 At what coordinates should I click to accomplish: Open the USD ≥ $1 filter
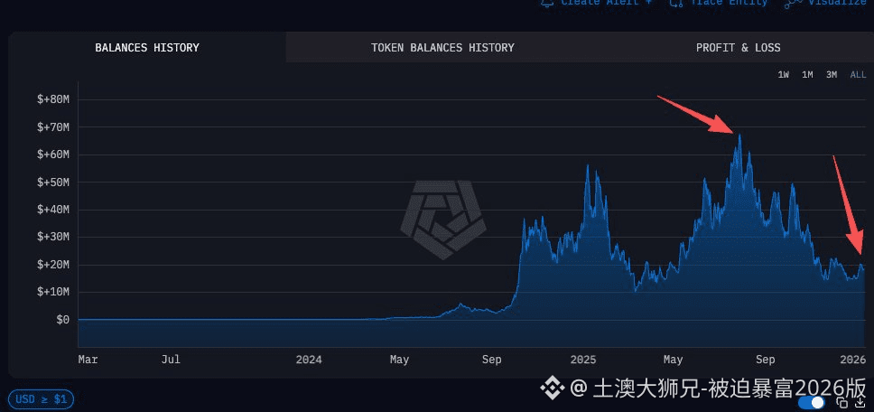coord(42,398)
